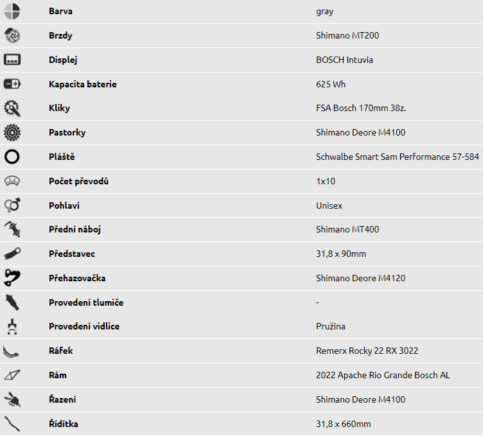The image size is (483, 436).
Task: Click the frame icon next to Rám
Action: (12, 375)
